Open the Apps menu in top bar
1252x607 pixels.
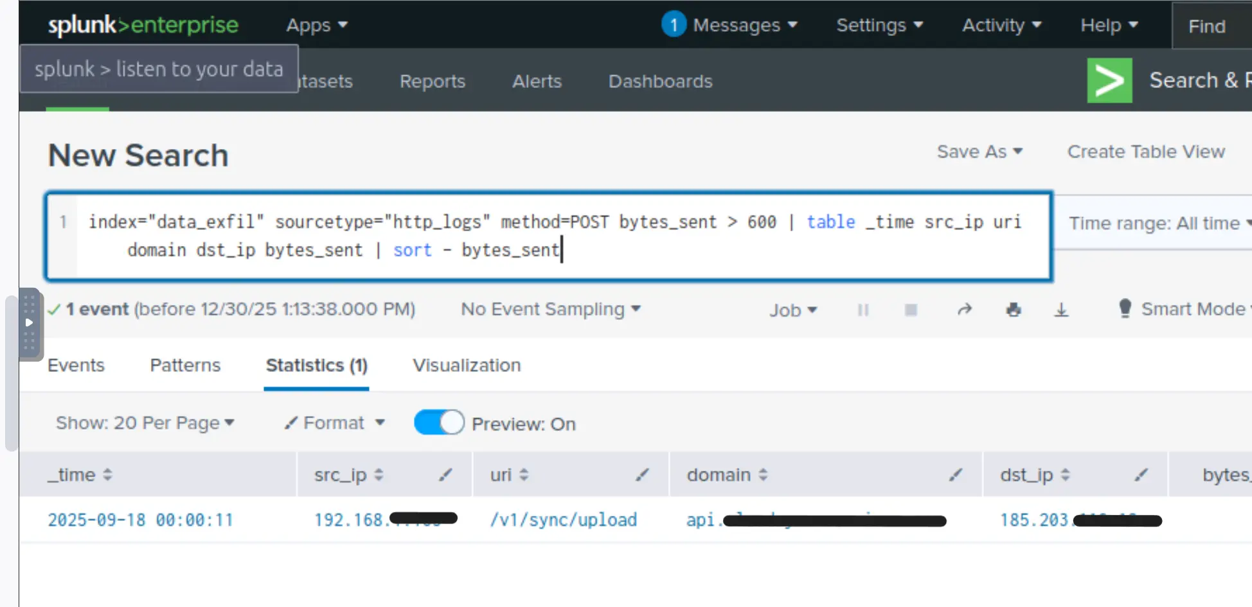tap(316, 25)
